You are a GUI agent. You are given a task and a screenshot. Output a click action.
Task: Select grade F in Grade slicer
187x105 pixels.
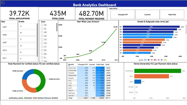pyautogui.click(x=27, y=59)
